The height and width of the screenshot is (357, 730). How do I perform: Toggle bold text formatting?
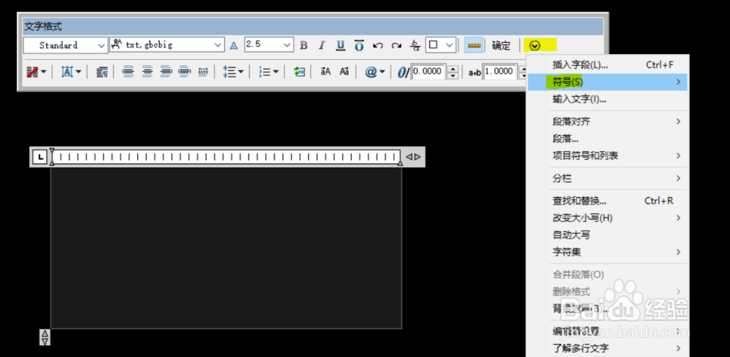coord(304,45)
